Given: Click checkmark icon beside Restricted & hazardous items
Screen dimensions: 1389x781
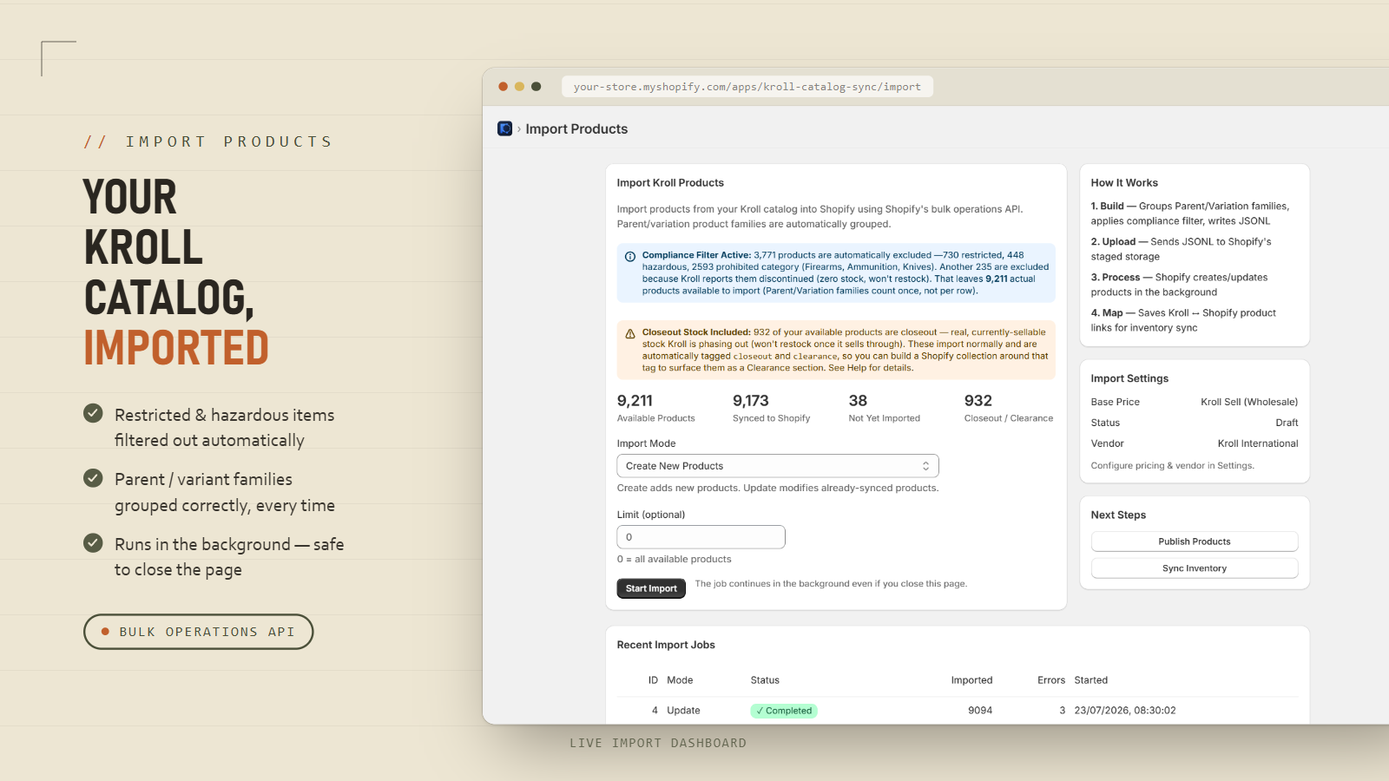Looking at the screenshot, I should click(x=93, y=413).
